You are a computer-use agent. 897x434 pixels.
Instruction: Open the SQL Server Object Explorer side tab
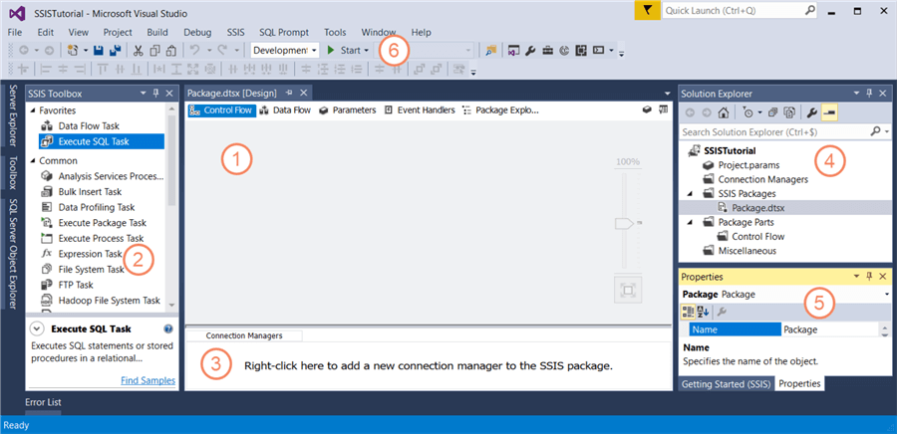[14, 254]
